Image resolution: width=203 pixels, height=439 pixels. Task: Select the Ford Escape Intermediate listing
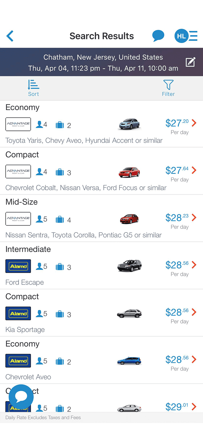[x=101, y=266]
